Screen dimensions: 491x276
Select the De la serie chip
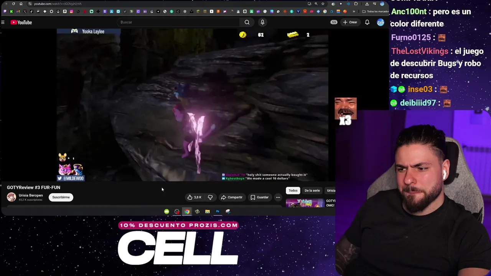pyautogui.click(x=312, y=190)
